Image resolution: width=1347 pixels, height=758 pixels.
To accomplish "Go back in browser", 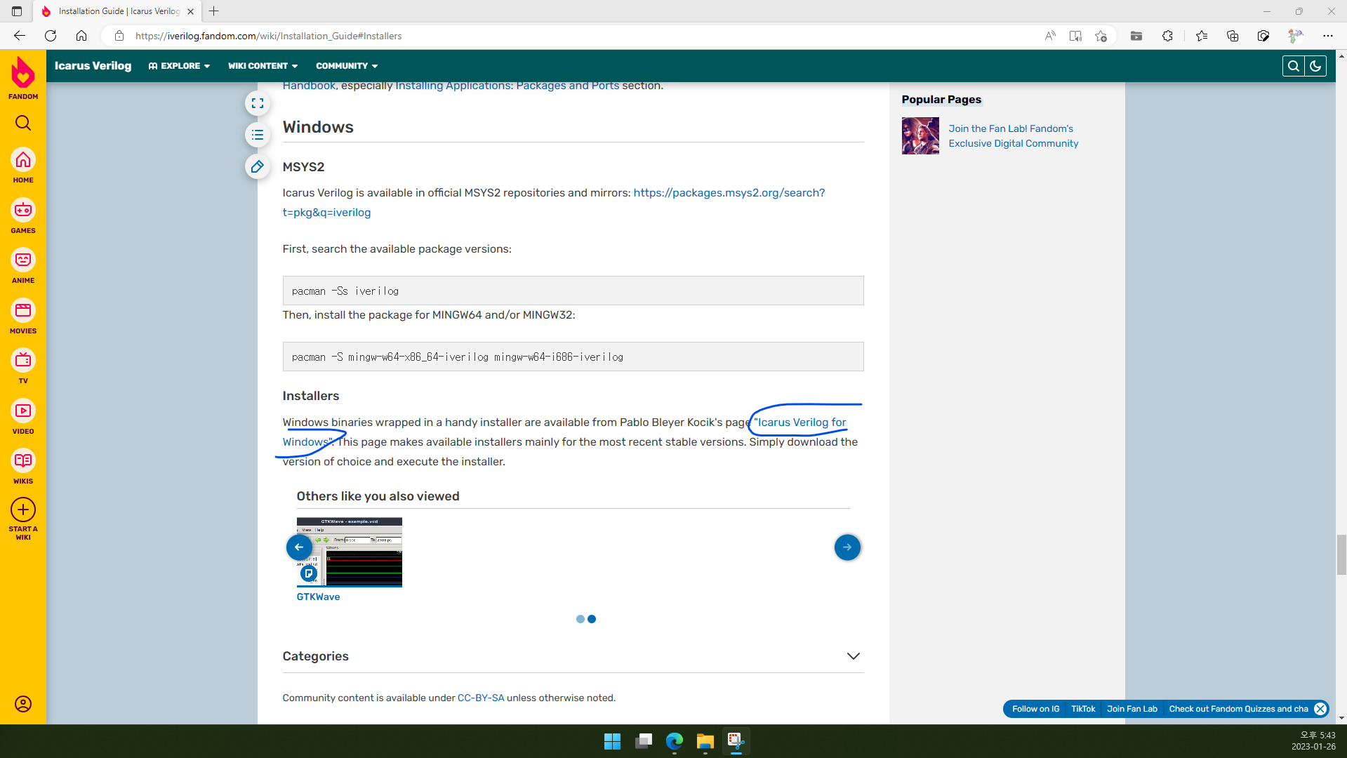I will click(20, 36).
